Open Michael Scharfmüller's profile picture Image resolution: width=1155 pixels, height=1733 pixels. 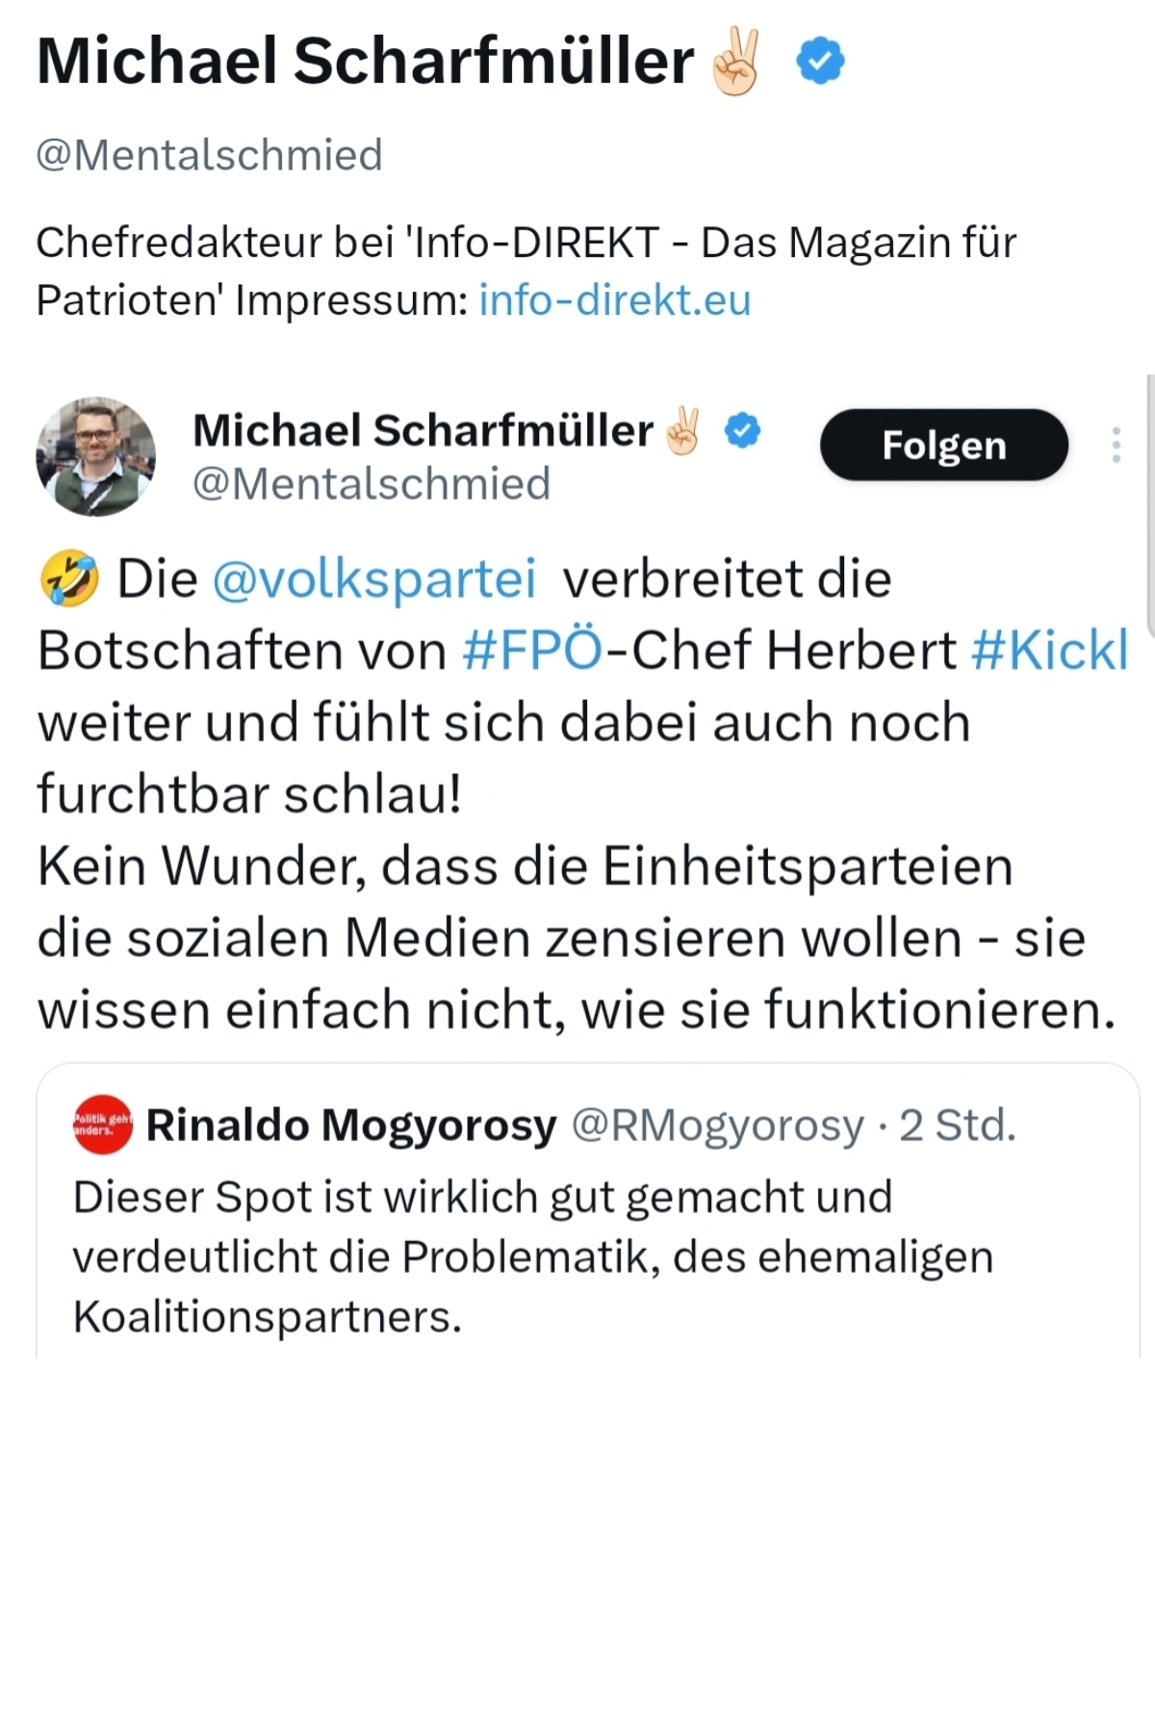[95, 456]
